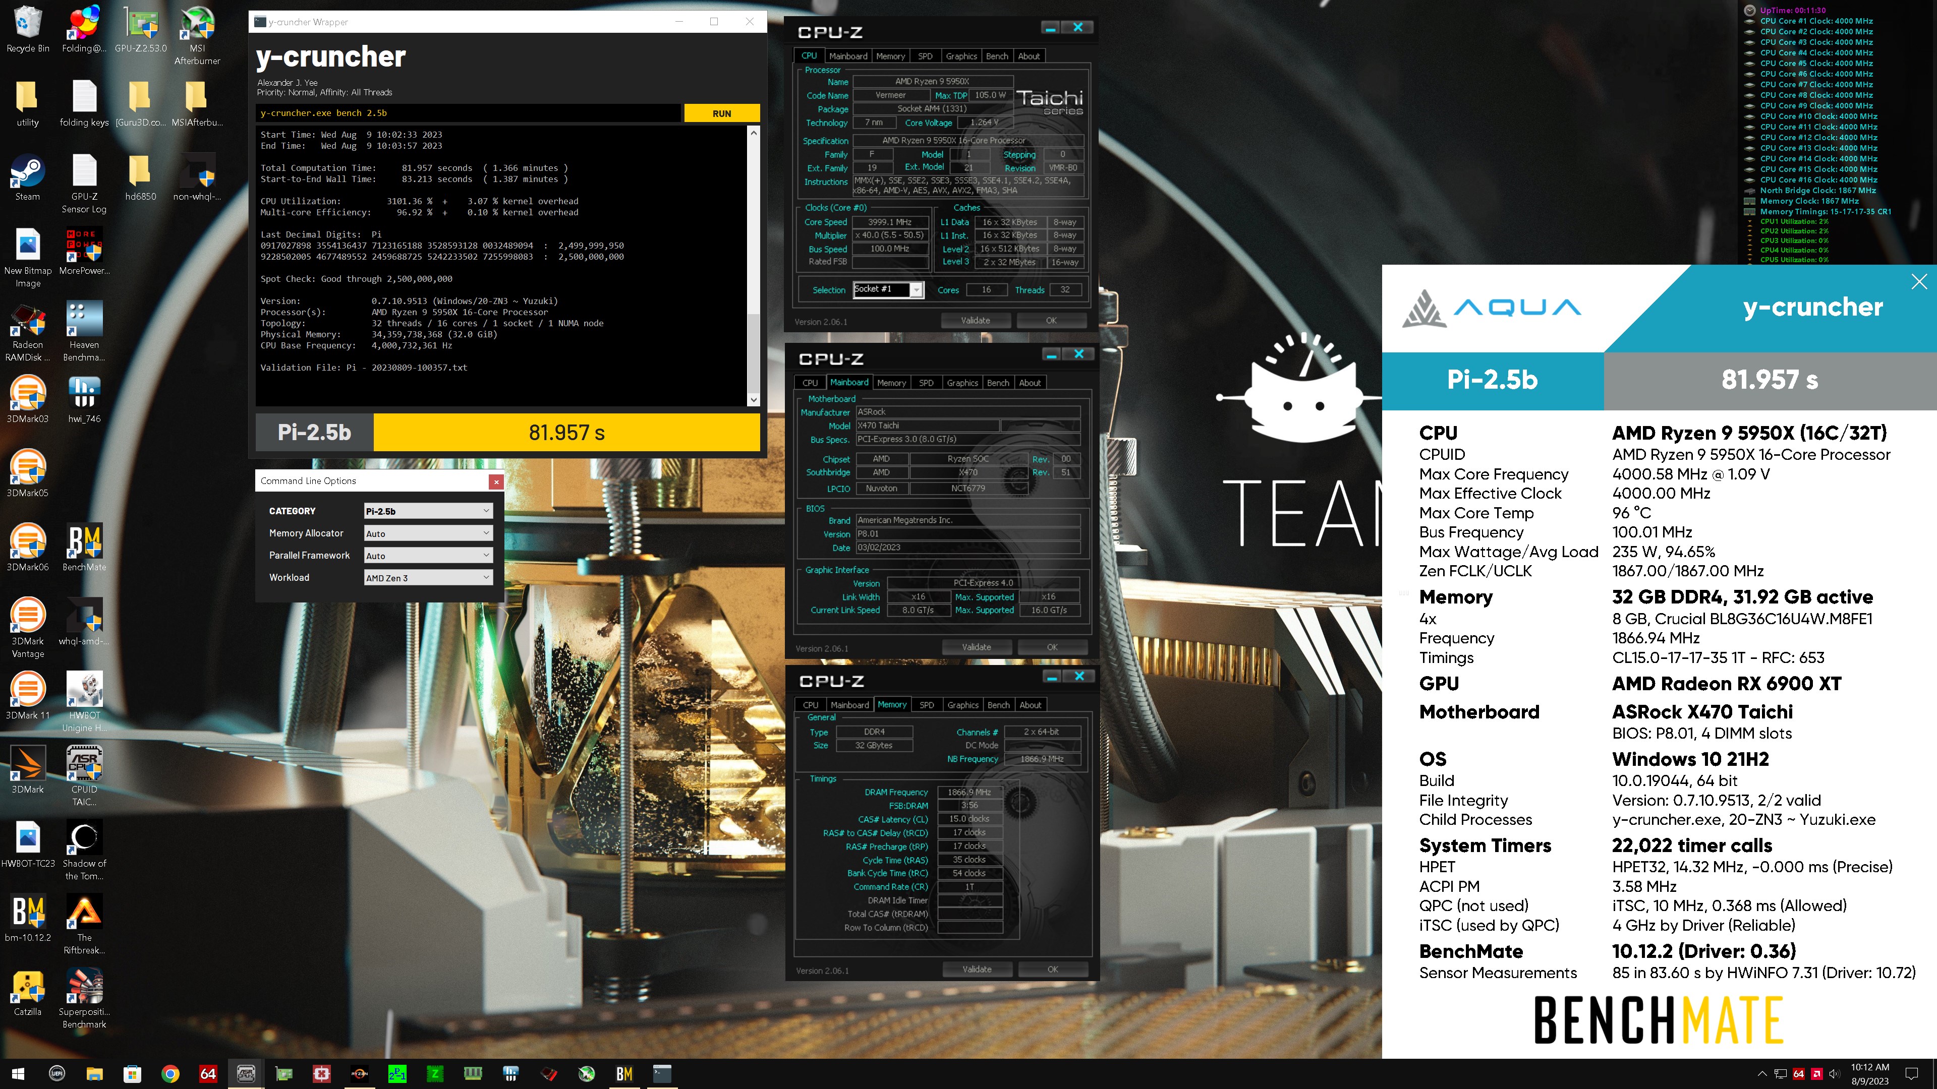
Task: Switch to Mainboard tab in top CPU-Z window
Action: pyautogui.click(x=848, y=56)
